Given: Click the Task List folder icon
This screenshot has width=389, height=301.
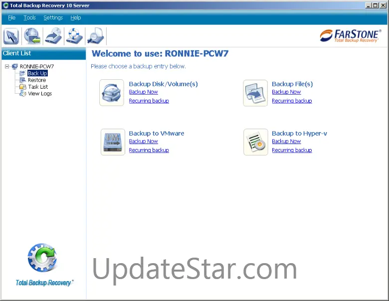Looking at the screenshot, I should point(23,87).
